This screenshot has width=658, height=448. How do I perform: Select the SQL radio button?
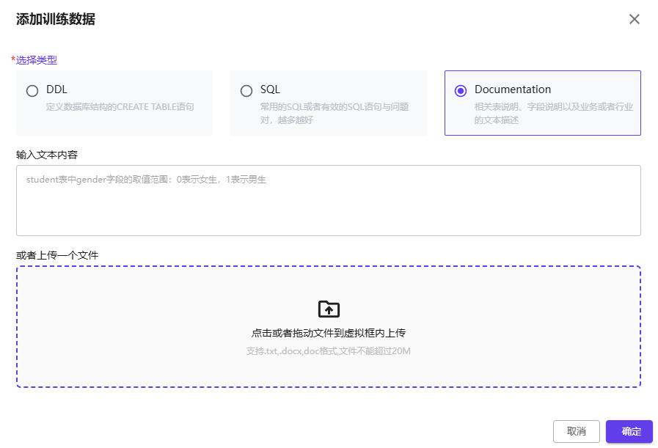tap(246, 91)
